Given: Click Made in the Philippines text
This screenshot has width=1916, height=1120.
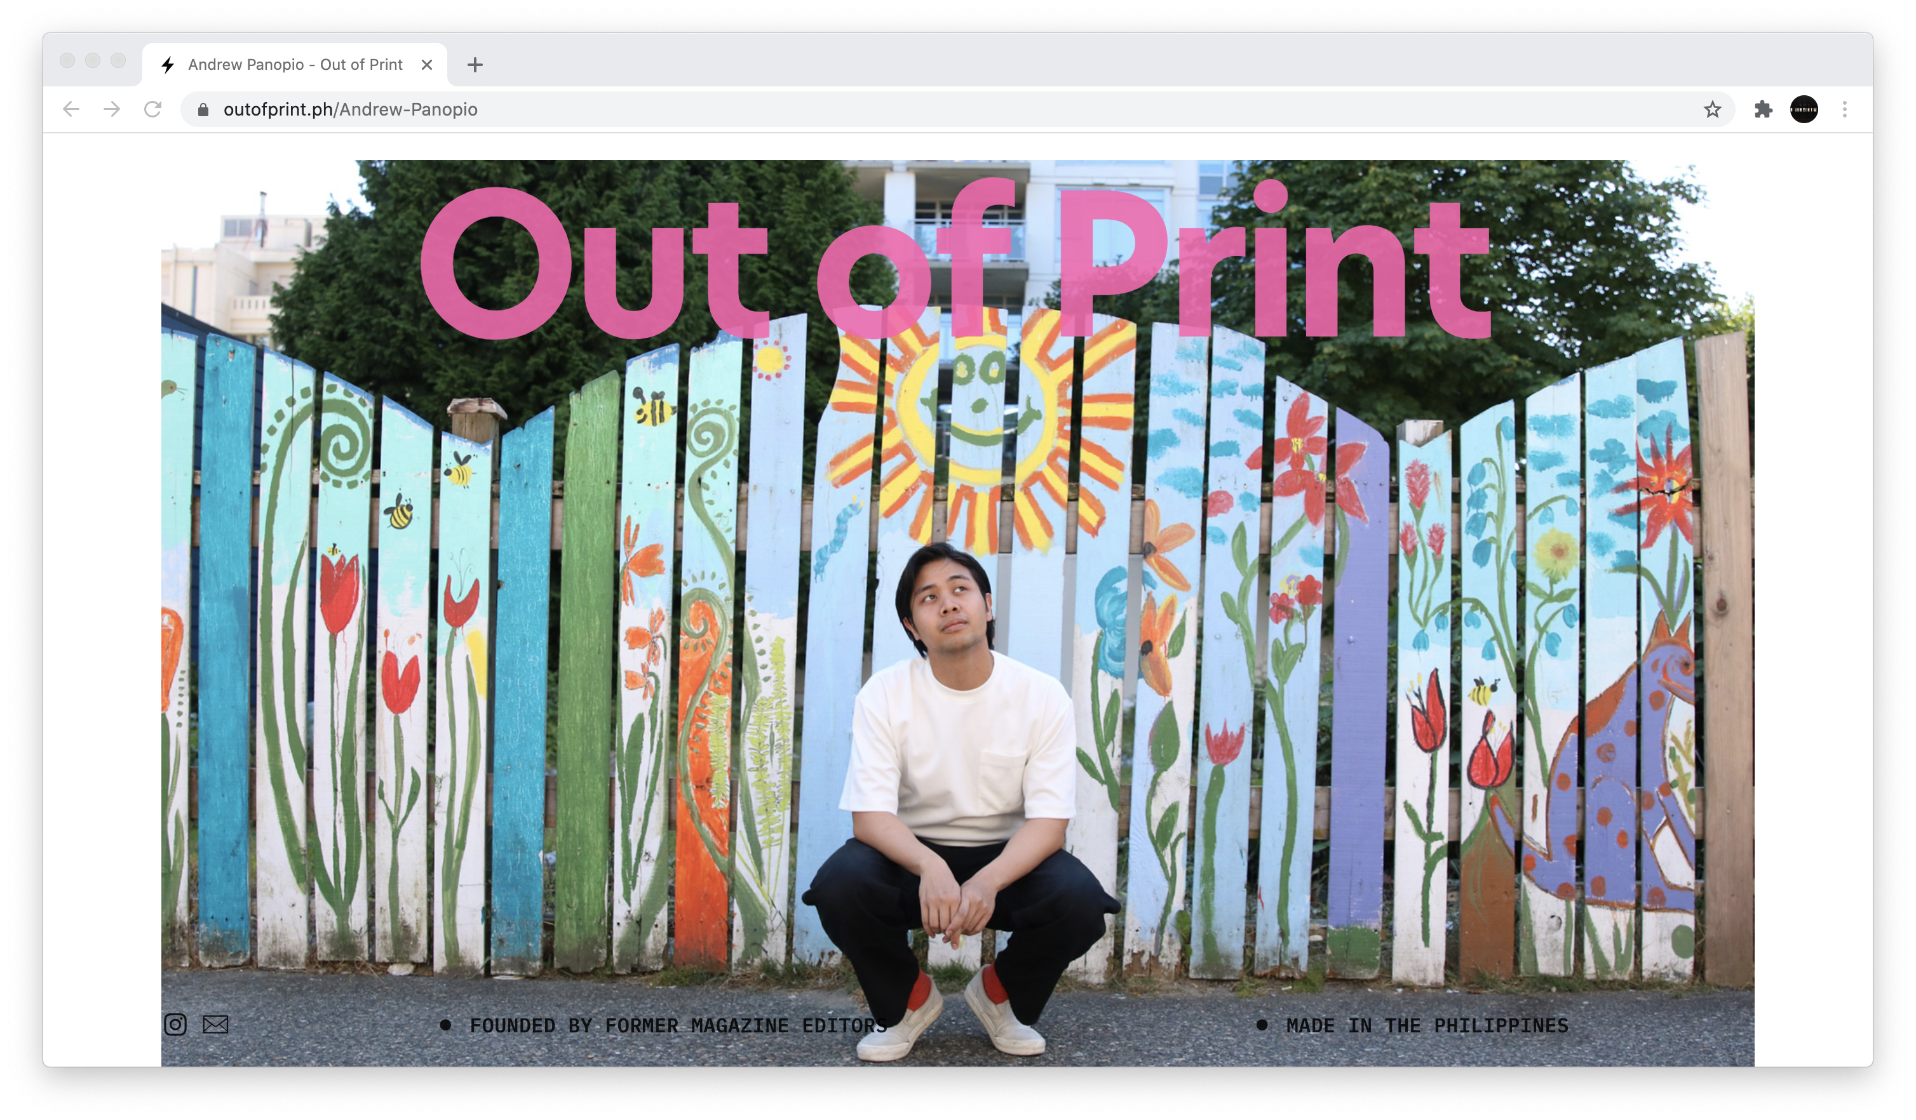Looking at the screenshot, I should pyautogui.click(x=1426, y=1025).
